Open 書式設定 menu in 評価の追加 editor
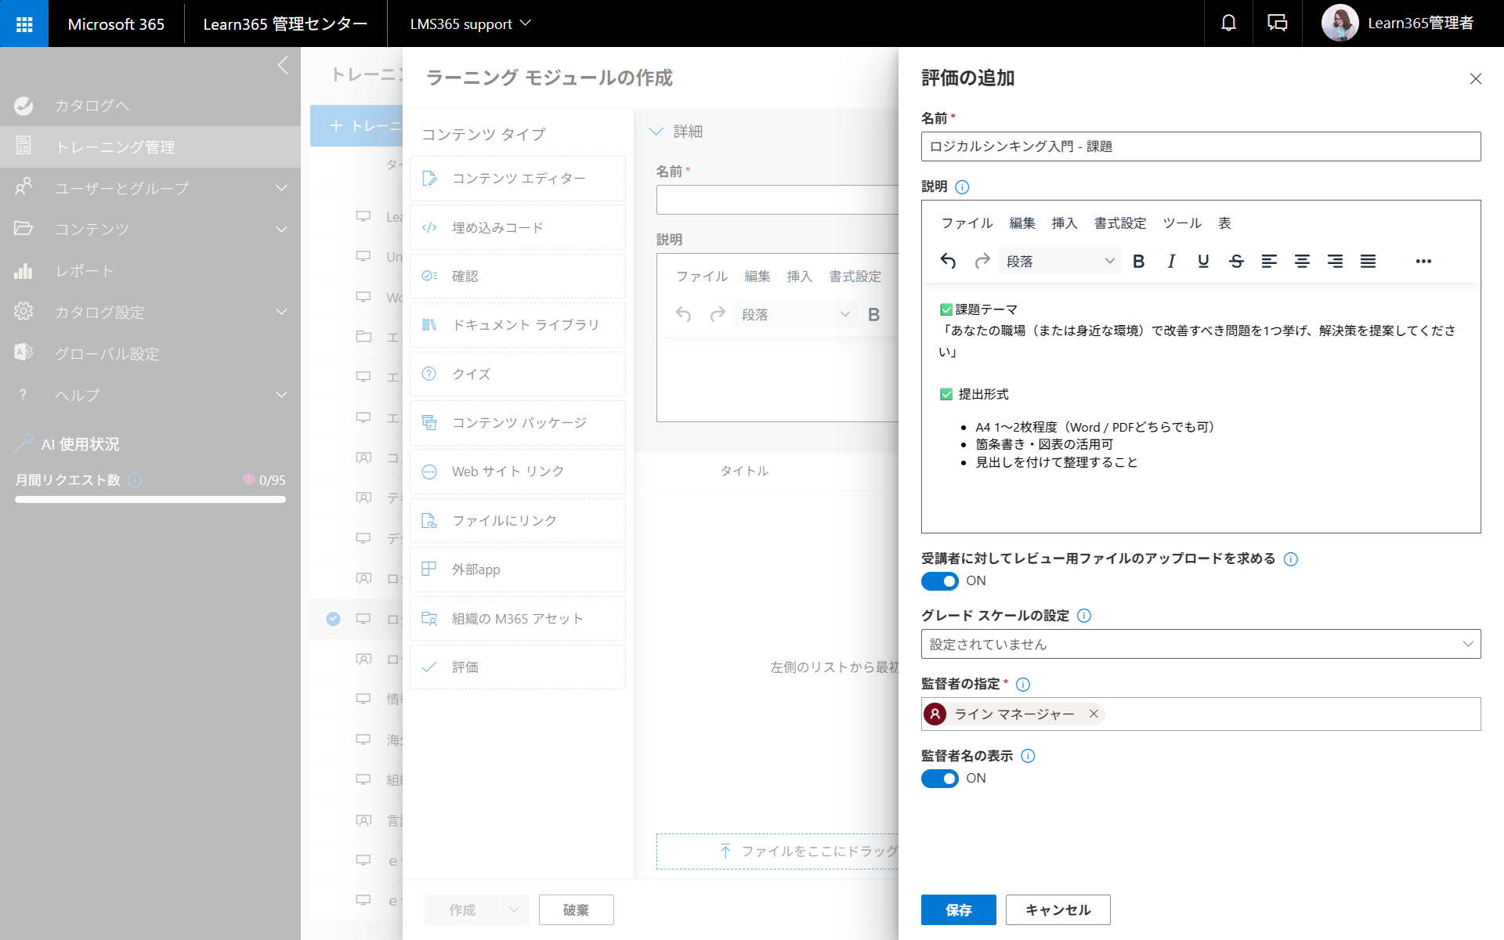1504x940 pixels. pyautogui.click(x=1119, y=223)
